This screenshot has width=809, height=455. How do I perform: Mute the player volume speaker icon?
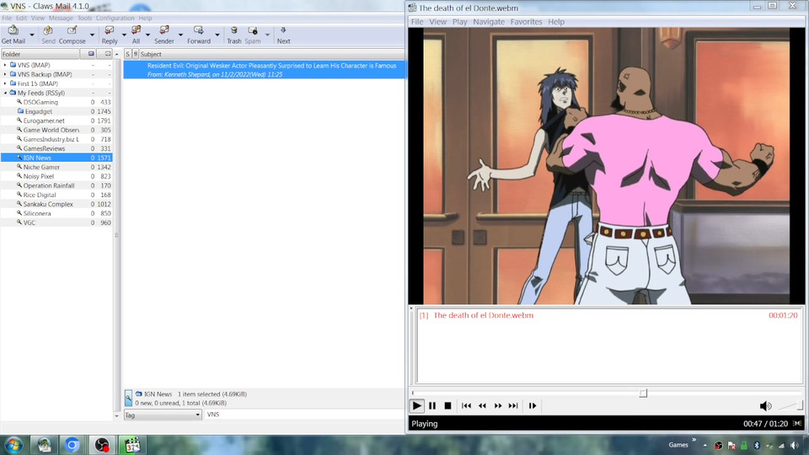click(766, 406)
